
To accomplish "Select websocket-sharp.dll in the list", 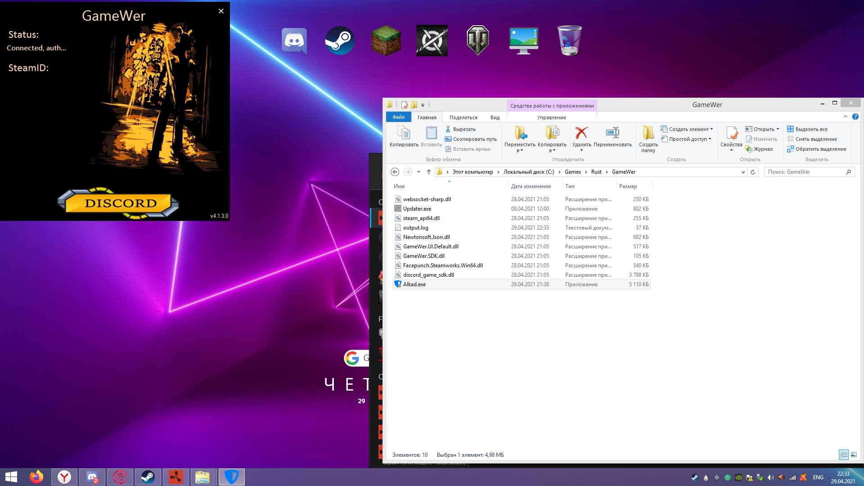I will 521,199.
